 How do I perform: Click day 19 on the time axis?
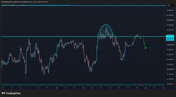[137, 88]
